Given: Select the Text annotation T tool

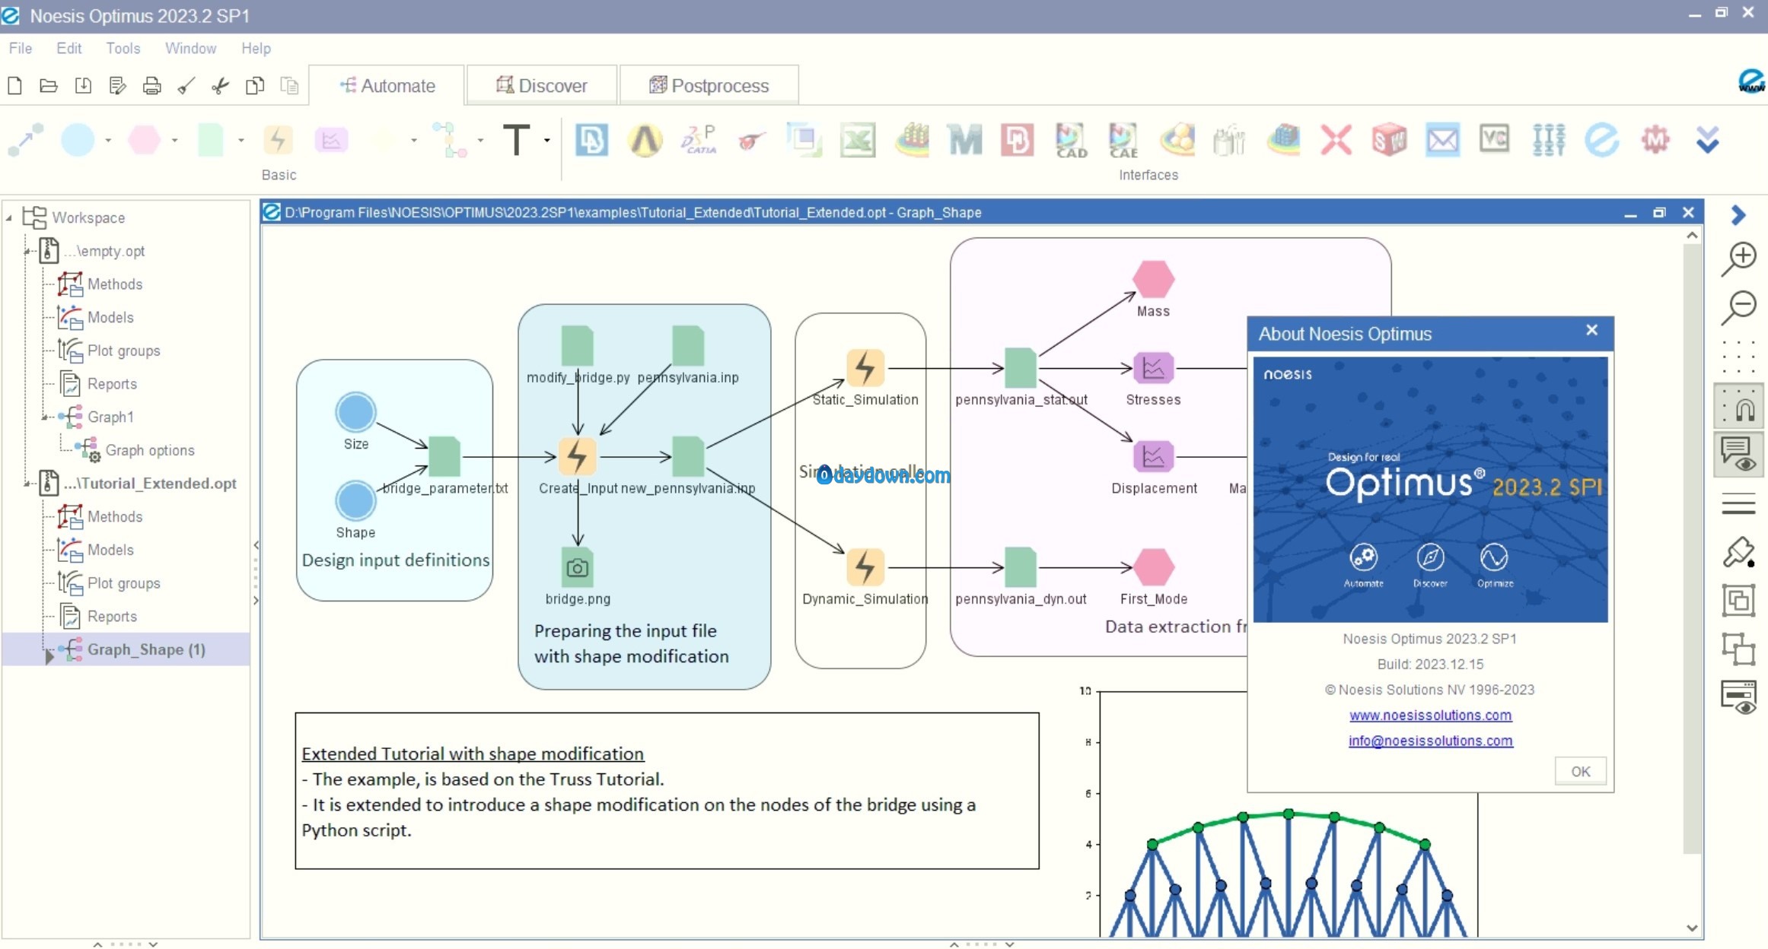Looking at the screenshot, I should 517,140.
